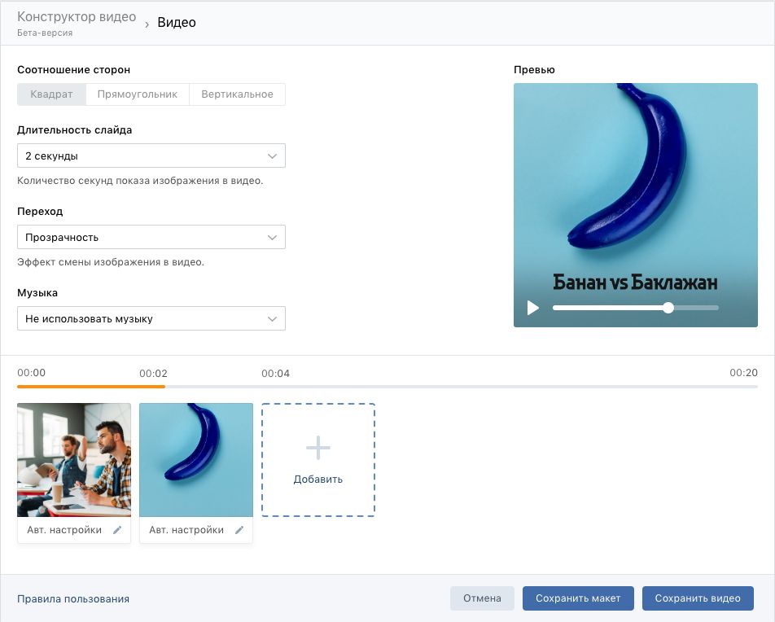Select Вертикальное aspect ratio
775x622 pixels.
click(237, 94)
